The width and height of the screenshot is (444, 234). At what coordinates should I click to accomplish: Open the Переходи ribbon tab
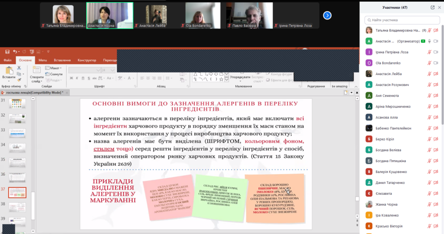[x=110, y=60]
